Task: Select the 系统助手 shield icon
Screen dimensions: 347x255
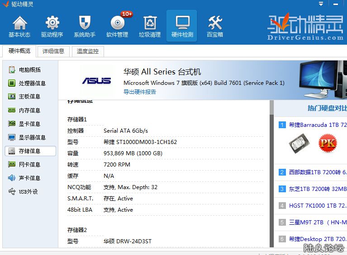Action: tap(85, 26)
